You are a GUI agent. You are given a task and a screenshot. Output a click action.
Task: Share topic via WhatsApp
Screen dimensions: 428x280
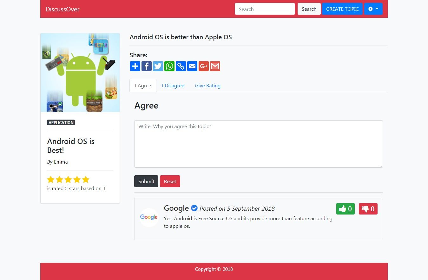pyautogui.click(x=169, y=66)
